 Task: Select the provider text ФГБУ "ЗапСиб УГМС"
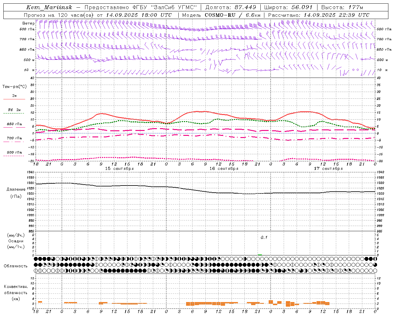coord(165,7)
